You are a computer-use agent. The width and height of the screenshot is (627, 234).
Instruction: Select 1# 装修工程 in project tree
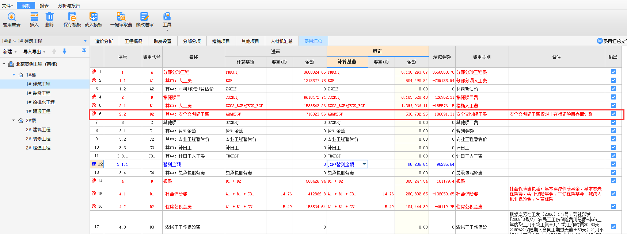click(38, 93)
